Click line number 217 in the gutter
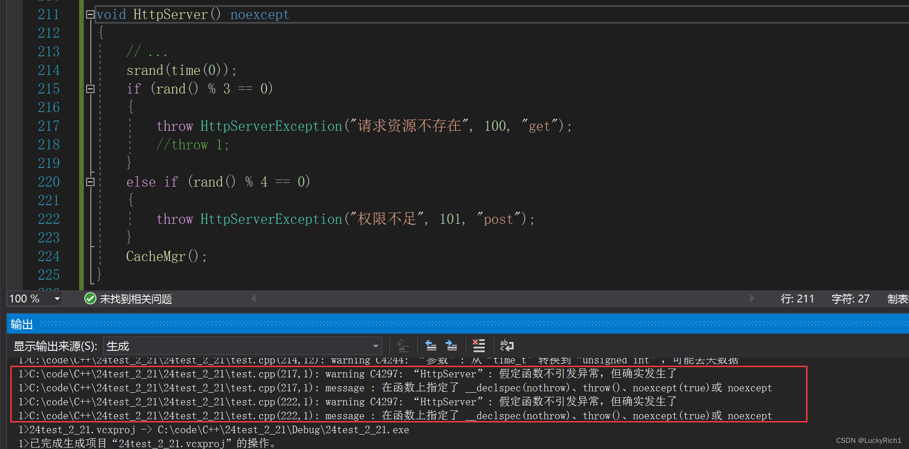 point(49,126)
